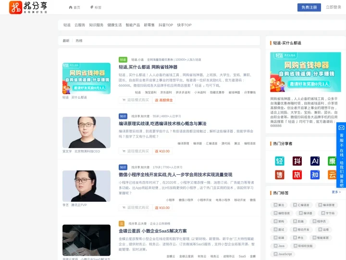Image resolution: width=346 pixels, height=260 pixels.
Task: Select the 智能产品 category
Action: (133, 25)
